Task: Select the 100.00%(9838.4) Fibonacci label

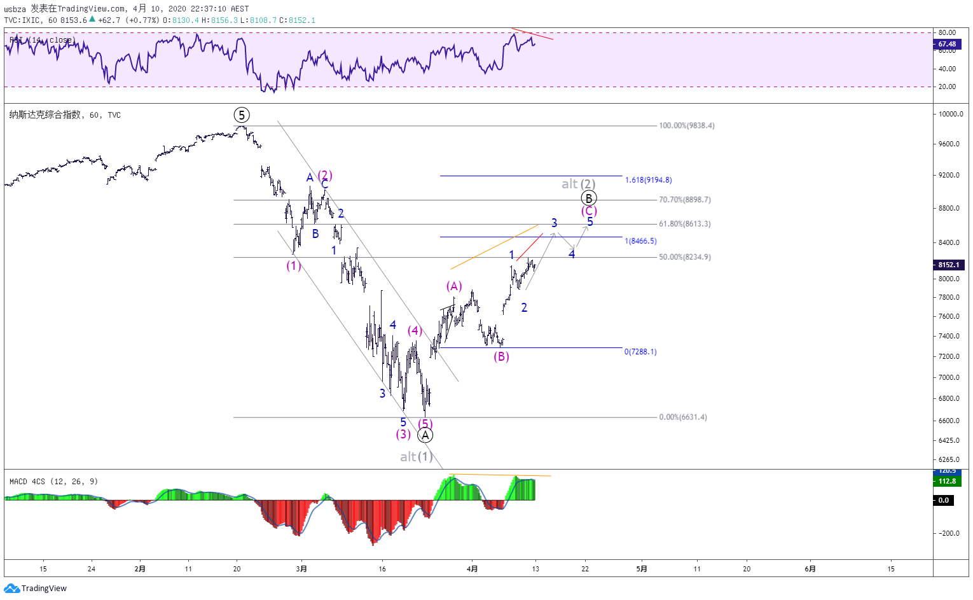Action: [x=687, y=126]
